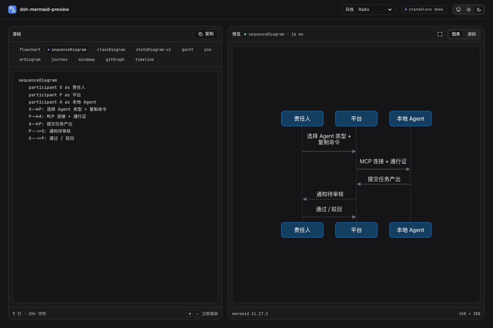Click the standalone demo badge
493x328 pixels.
(424, 10)
